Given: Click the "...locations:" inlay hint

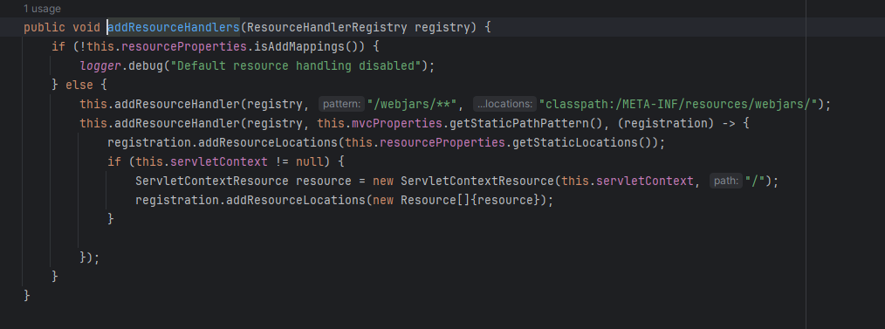Looking at the screenshot, I should click(x=504, y=104).
